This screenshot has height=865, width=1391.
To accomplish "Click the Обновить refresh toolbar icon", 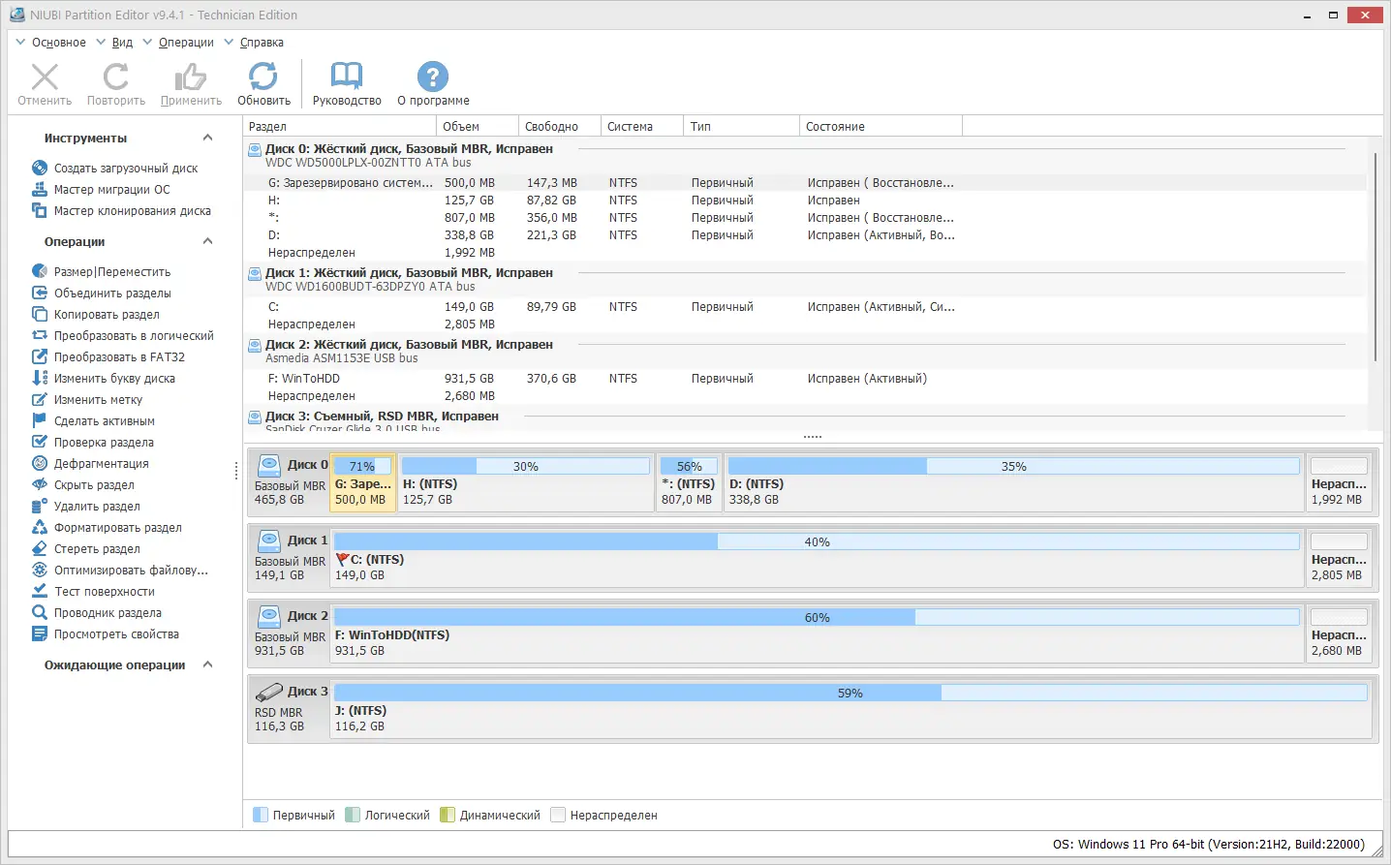I will (x=263, y=77).
